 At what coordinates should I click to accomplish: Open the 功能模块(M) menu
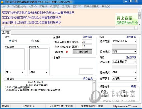click(x=19, y=7)
